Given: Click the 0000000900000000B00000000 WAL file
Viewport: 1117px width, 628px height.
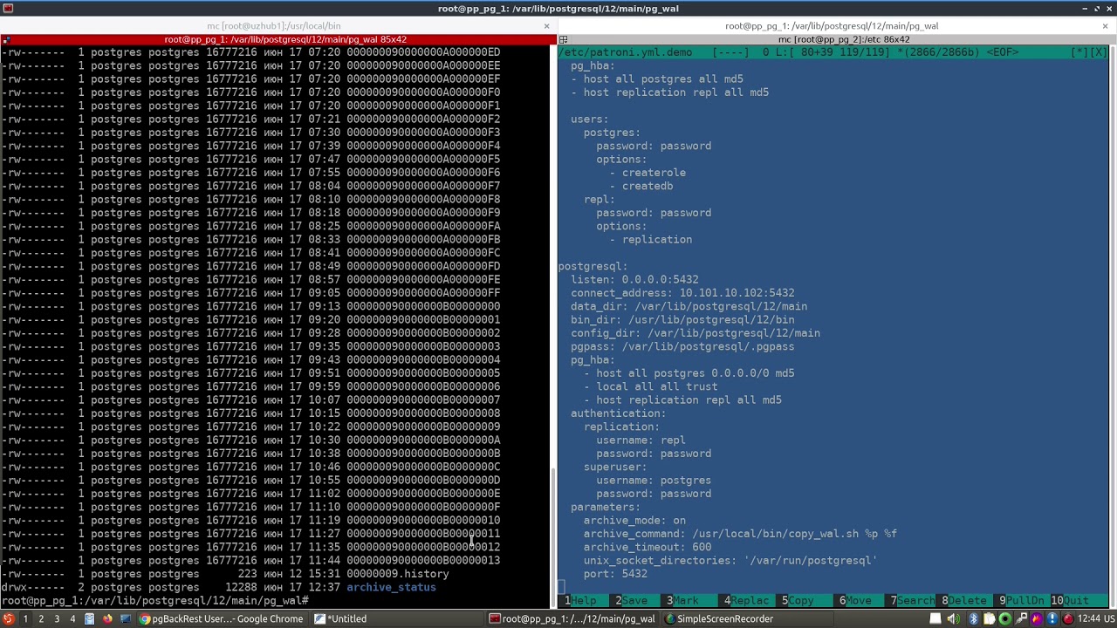Looking at the screenshot, I should 423,306.
